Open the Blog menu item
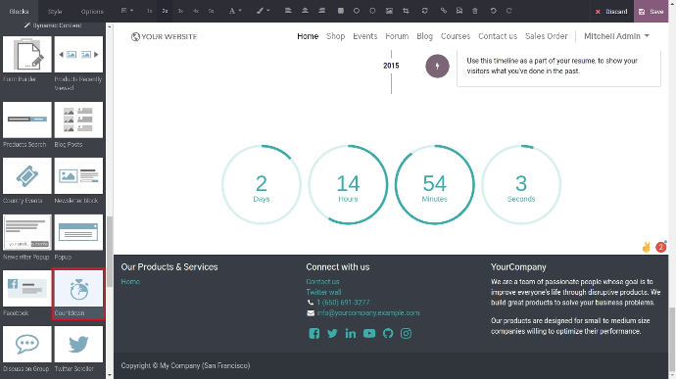The width and height of the screenshot is (676, 379). coord(424,36)
